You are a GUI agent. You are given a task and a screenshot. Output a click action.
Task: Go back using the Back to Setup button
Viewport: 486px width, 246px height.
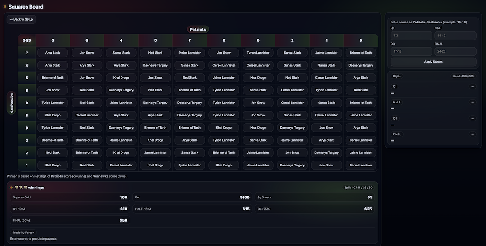tap(21, 19)
